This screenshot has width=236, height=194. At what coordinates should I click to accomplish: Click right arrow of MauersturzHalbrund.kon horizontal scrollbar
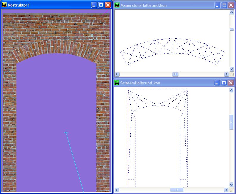(x=226, y=74)
